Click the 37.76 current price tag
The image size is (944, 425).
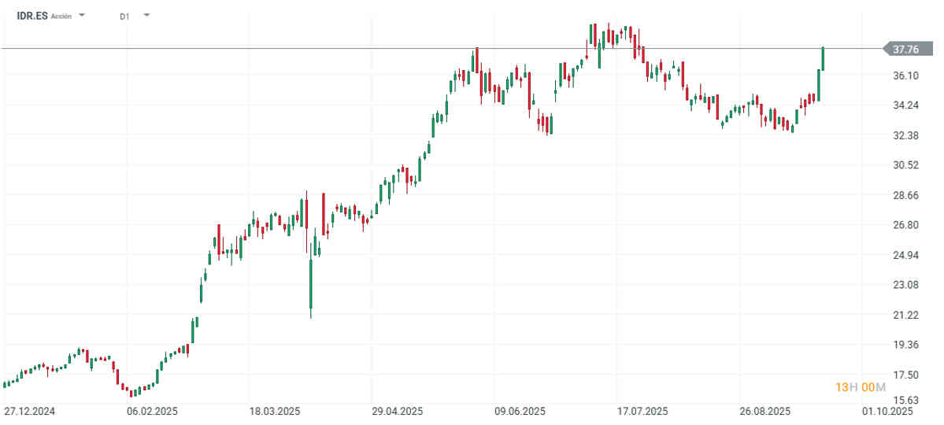pos(906,50)
